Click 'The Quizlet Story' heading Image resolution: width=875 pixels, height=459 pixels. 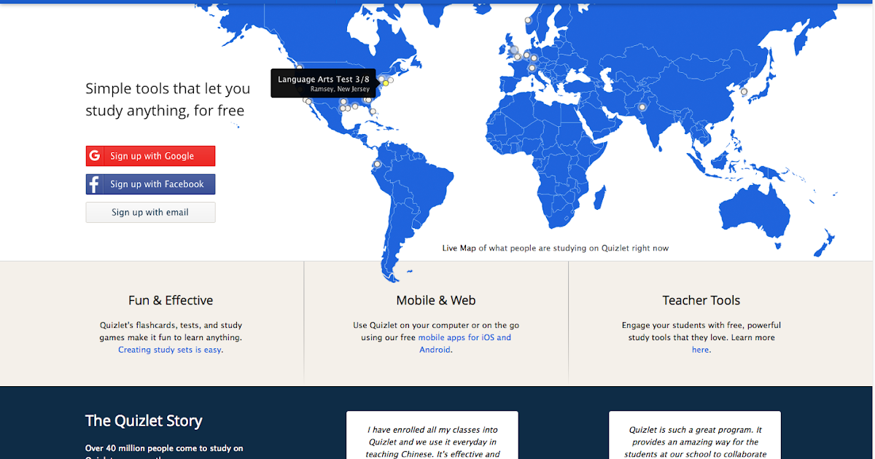tap(144, 420)
